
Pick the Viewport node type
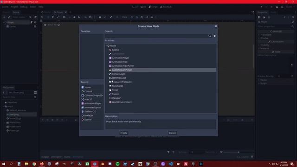tap(116, 98)
